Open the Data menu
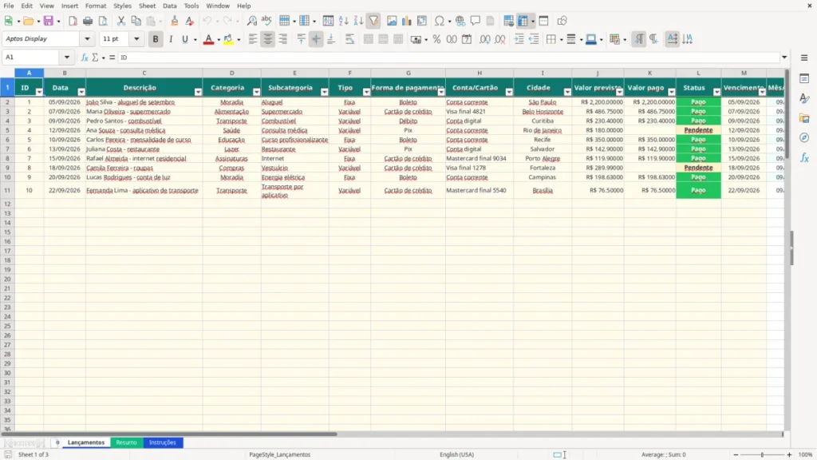The width and height of the screenshot is (817, 460). (x=169, y=6)
